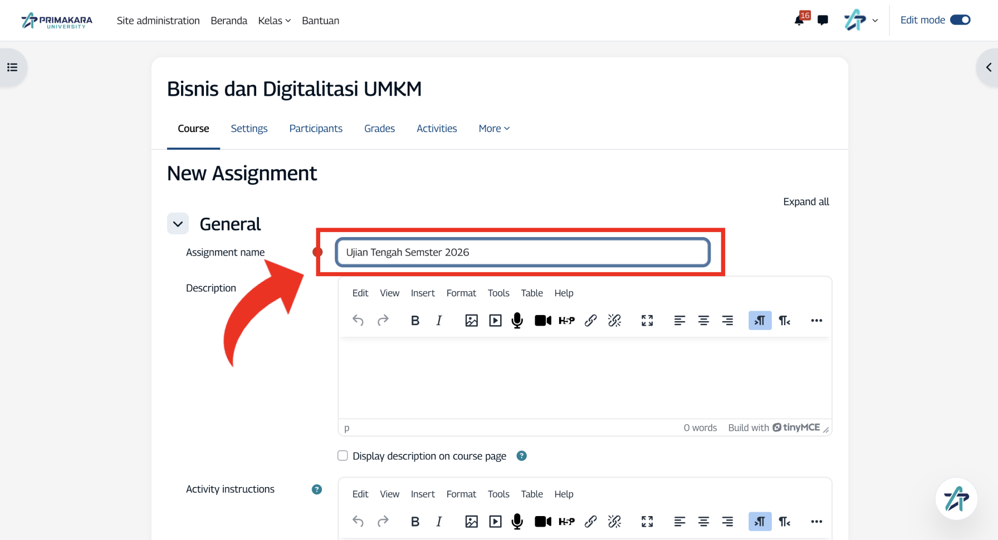Open the Activities tab
The width and height of the screenshot is (998, 540).
(x=437, y=129)
